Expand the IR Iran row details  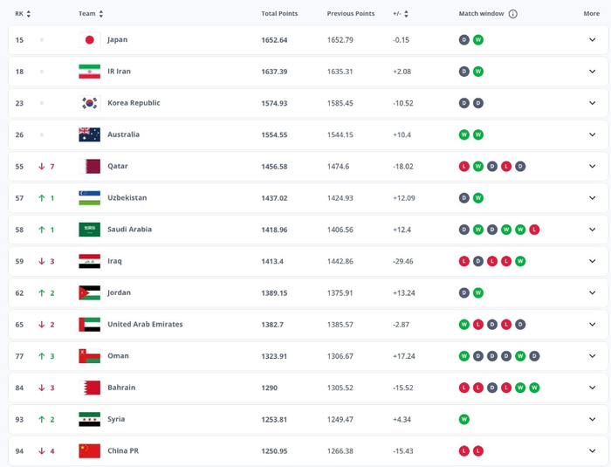[x=592, y=72]
